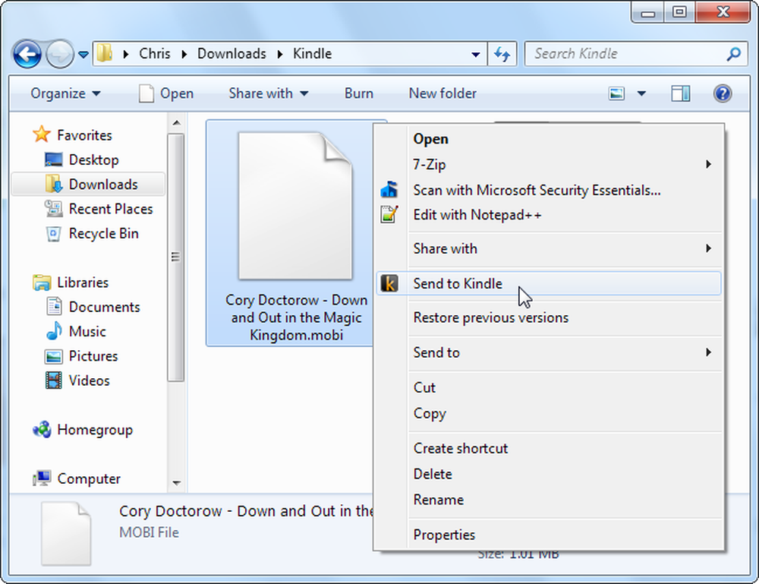This screenshot has height=584, width=759.
Task: Select Documents library in navigation pane
Action: click(93, 307)
